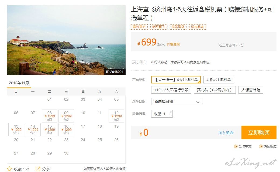Pick November 09 priced ¥1299
Screen dimensions: 280x172
click(66, 116)
